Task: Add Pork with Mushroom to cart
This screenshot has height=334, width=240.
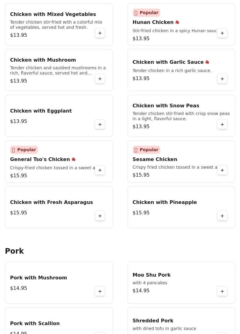Action: click(100, 291)
